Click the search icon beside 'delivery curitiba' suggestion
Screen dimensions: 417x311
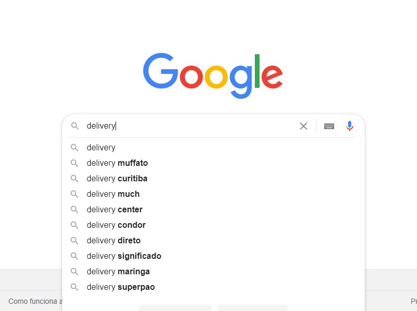pos(75,178)
